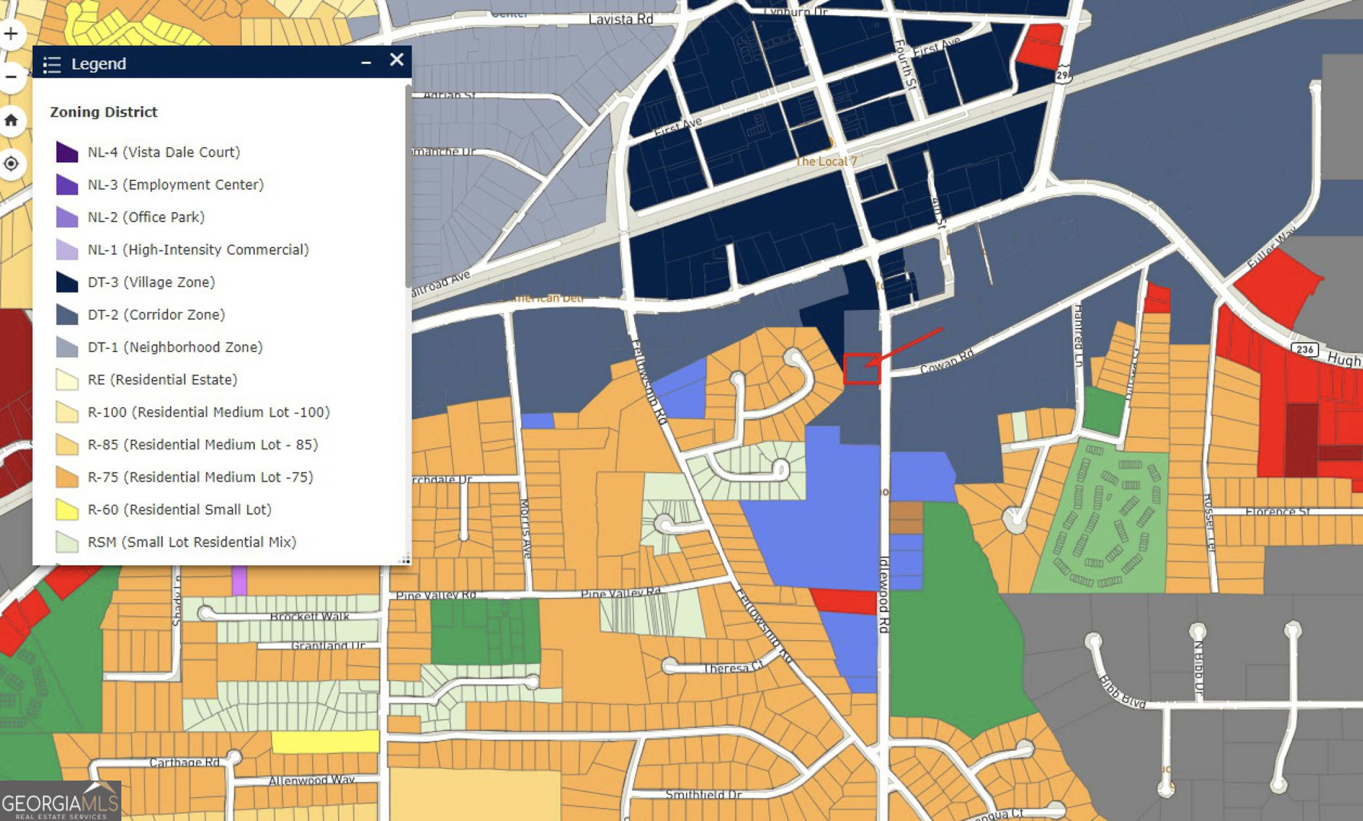Click the Highway 29 route shield
This screenshot has height=821, width=1363.
pos(1063,75)
